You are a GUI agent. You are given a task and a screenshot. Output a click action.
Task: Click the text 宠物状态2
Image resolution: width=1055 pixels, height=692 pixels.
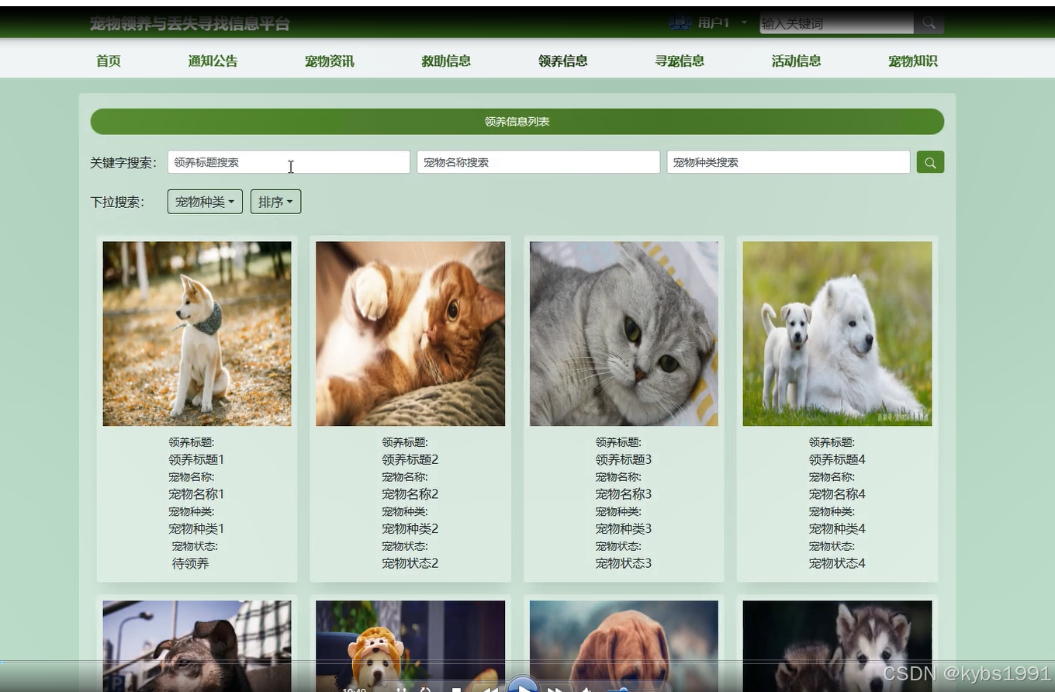coord(410,563)
